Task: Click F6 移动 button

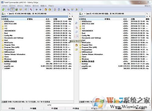Action: pyautogui.click(x=76, y=109)
